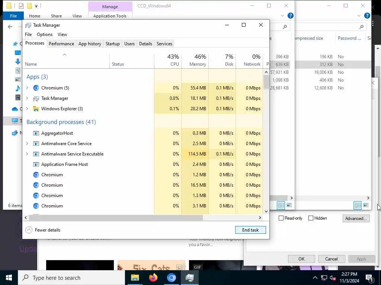Open Firefox from the taskbar

point(153,278)
